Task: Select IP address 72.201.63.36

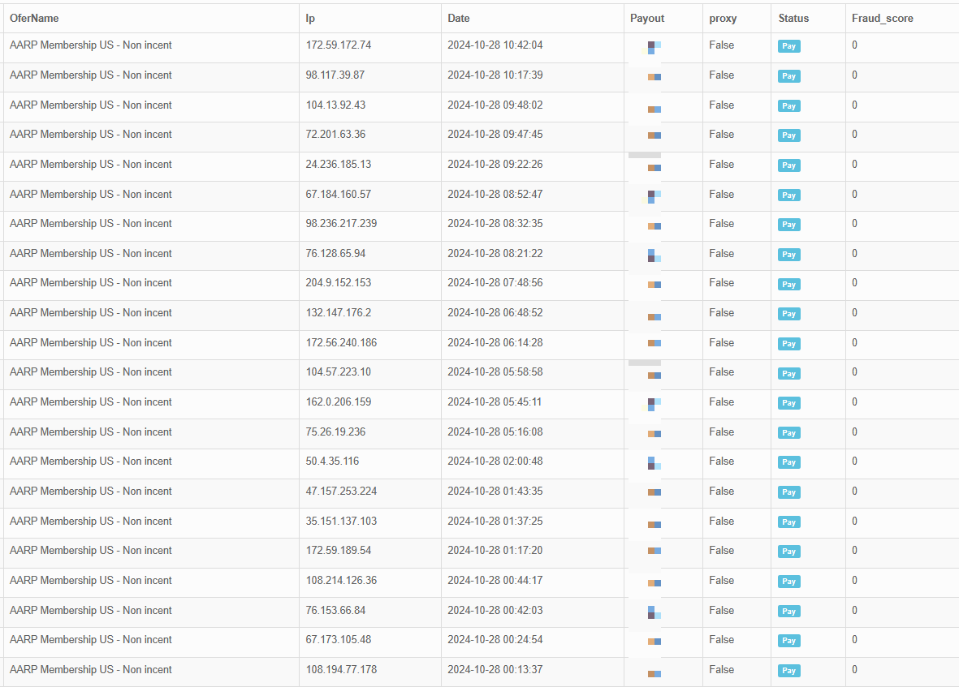Action: (x=336, y=135)
